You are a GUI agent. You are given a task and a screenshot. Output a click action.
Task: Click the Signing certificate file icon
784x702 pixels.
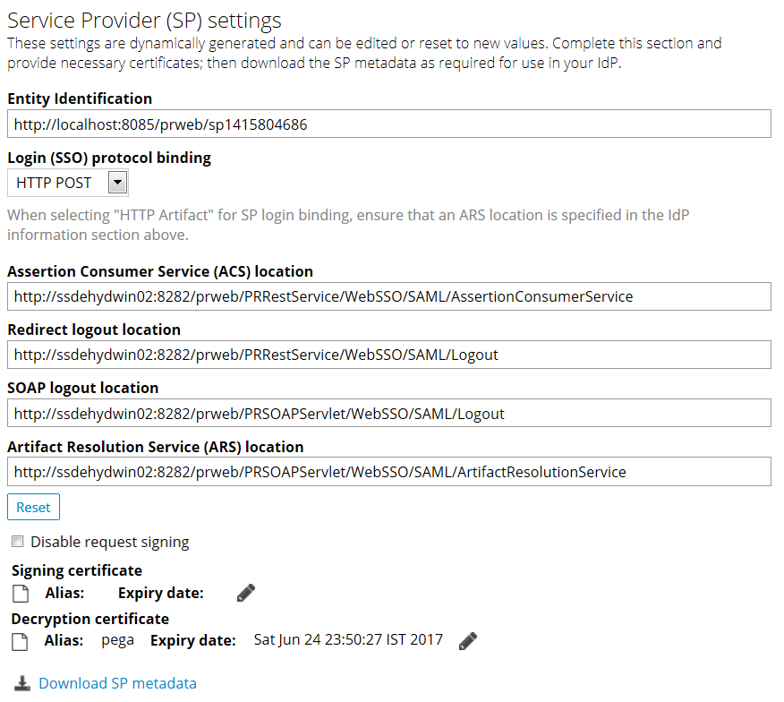tap(21, 594)
